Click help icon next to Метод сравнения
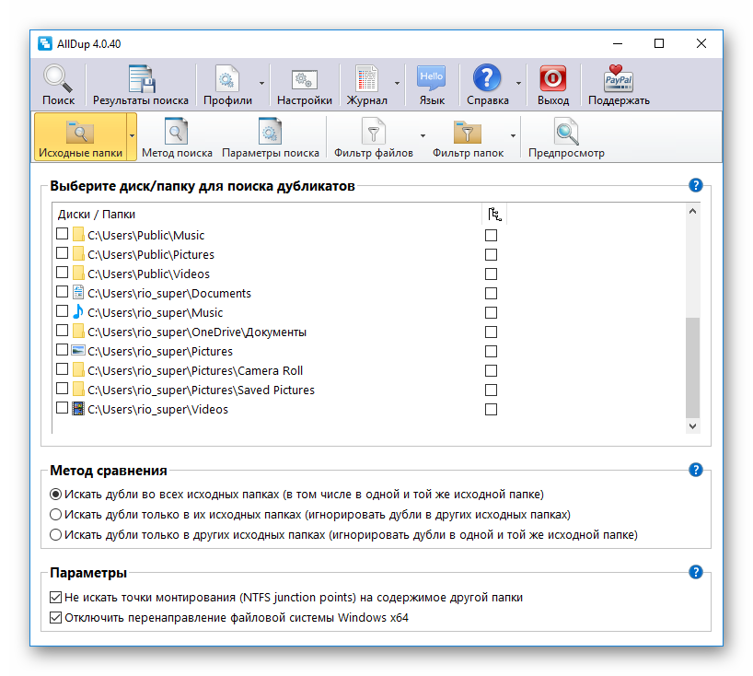The image size is (753, 676). (x=696, y=470)
